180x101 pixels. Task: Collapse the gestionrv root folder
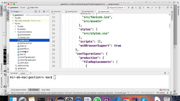(11, 15)
